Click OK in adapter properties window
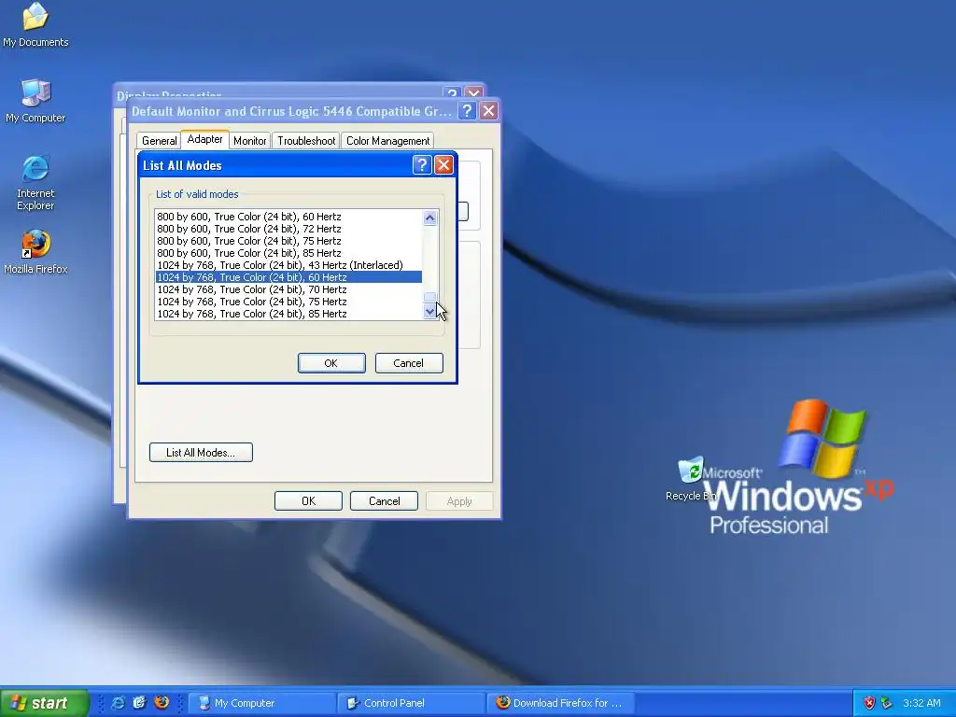This screenshot has width=956, height=717. point(308,501)
